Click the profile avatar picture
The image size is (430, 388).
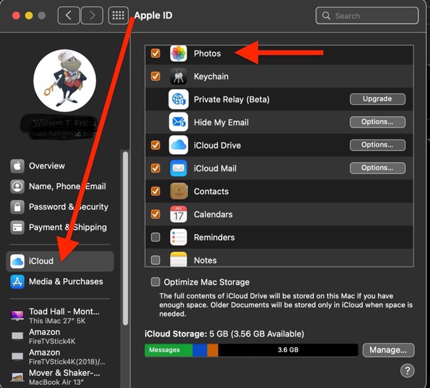(65, 81)
